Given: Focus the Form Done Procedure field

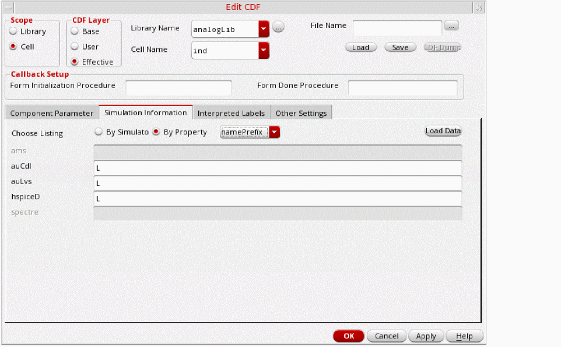Looking at the screenshot, I should [x=402, y=88].
